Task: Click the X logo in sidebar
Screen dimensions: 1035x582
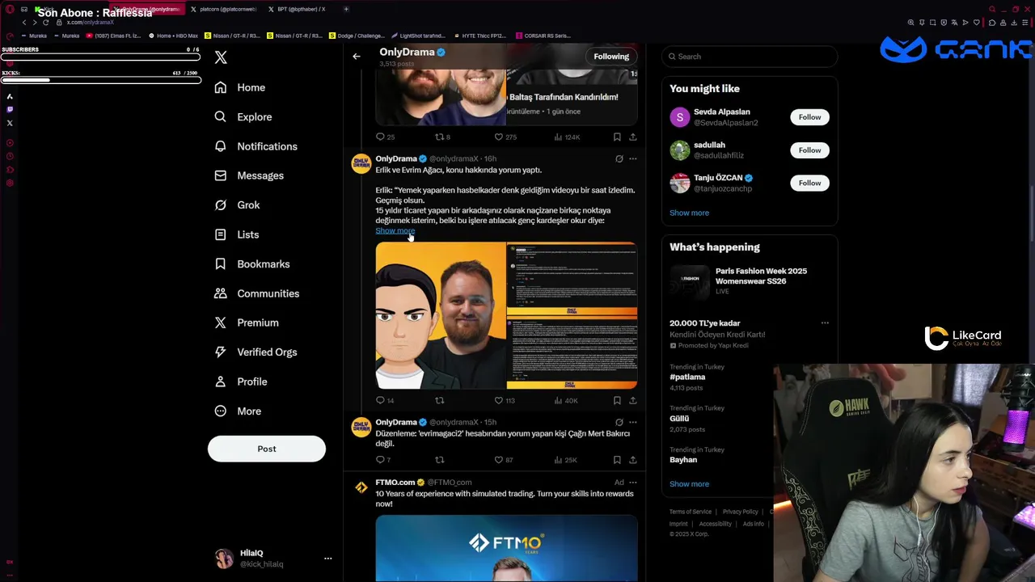Action: point(221,57)
